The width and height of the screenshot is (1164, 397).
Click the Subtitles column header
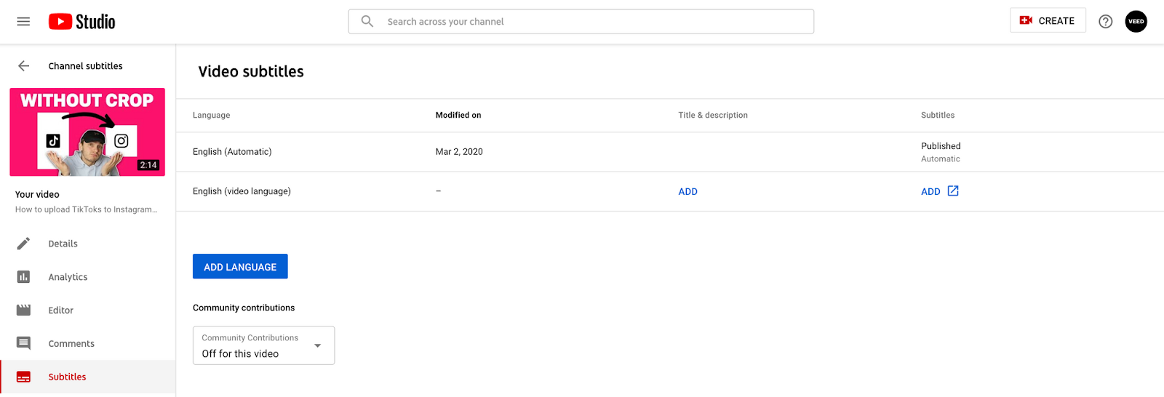pos(938,115)
